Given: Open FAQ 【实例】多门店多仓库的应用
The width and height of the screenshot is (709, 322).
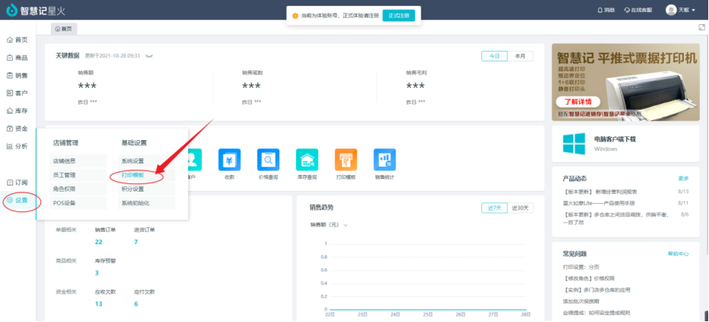Looking at the screenshot, I should [x=597, y=289].
